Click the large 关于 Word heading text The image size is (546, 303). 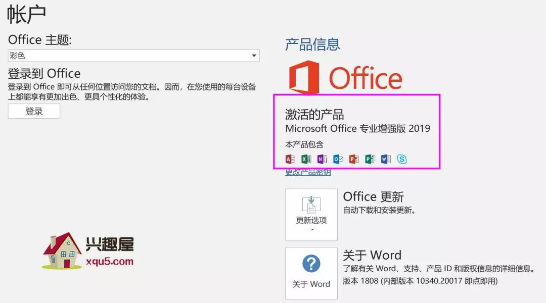(x=372, y=256)
